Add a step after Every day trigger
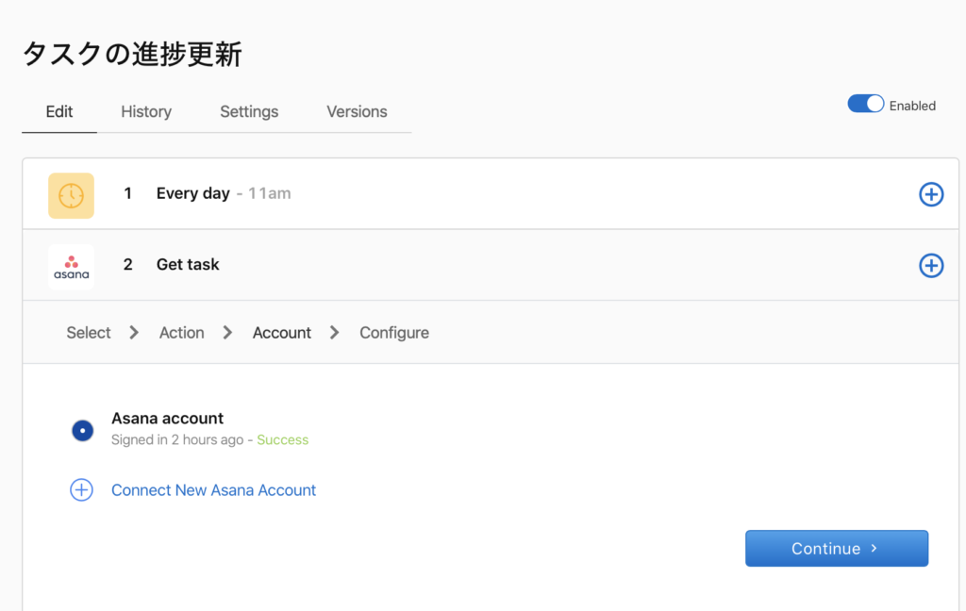966x611 pixels. [930, 194]
